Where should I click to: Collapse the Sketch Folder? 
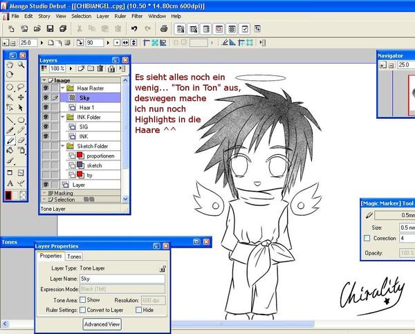63,146
